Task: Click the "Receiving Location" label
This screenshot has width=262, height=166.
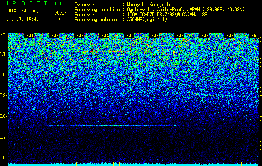Action: click(97, 10)
